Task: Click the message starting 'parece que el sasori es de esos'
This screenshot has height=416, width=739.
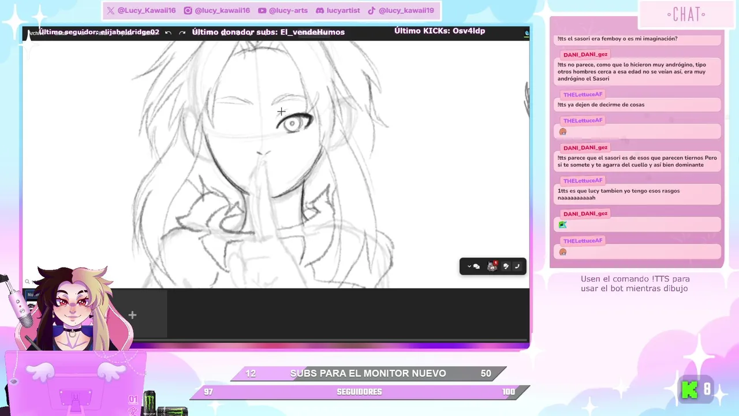Action: pos(637,161)
